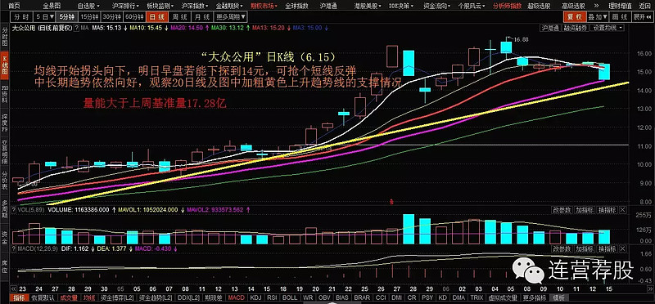This screenshot has height=304, width=655.
Task: Expand the 自选股 dropdown menu
Action: [x=88, y=7]
